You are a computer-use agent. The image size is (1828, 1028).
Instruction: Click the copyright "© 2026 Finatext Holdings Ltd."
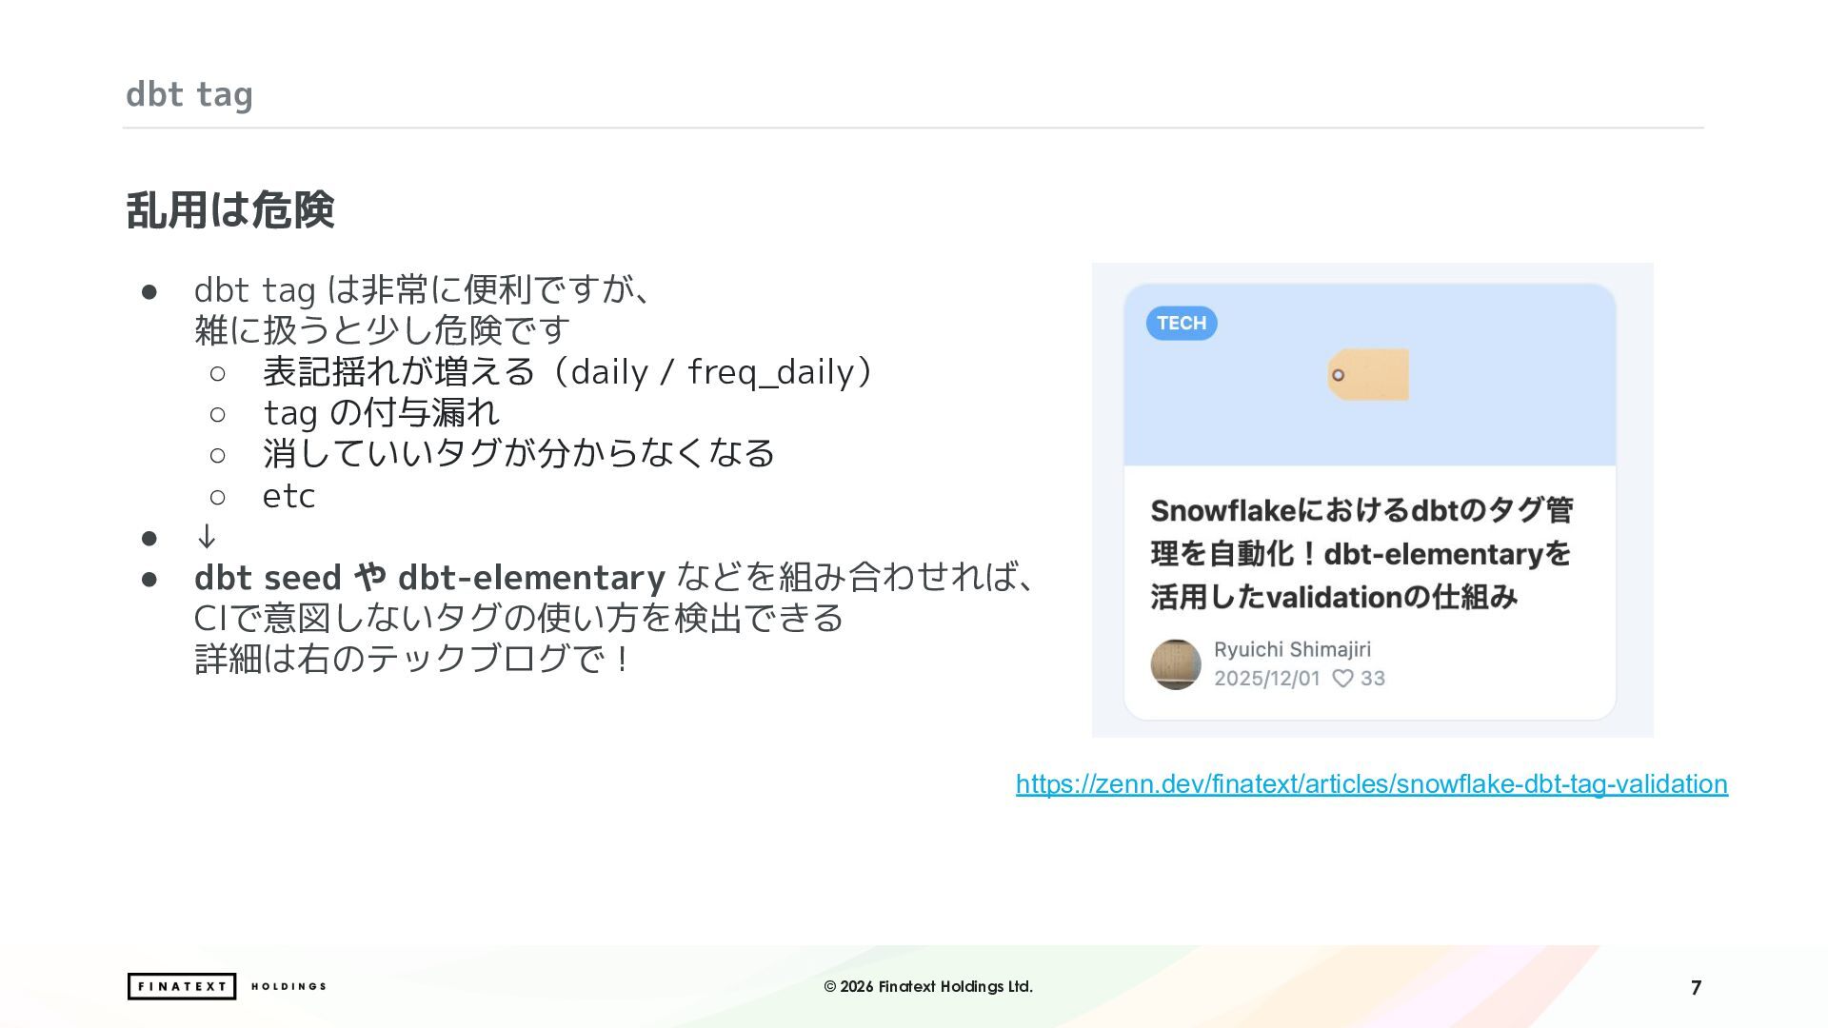pos(928,986)
